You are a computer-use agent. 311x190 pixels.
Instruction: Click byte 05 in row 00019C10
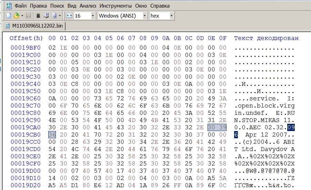[x=75, y=62]
